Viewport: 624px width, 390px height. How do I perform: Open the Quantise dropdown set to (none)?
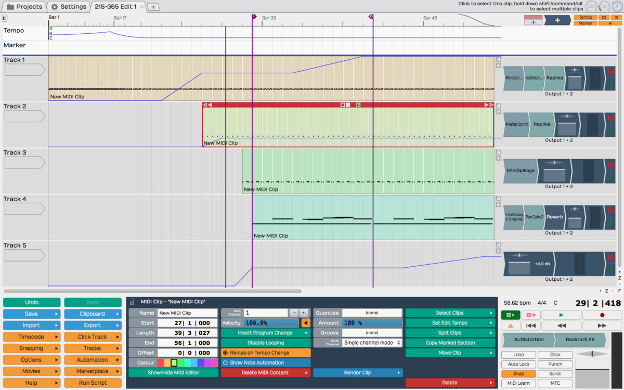[372, 313]
